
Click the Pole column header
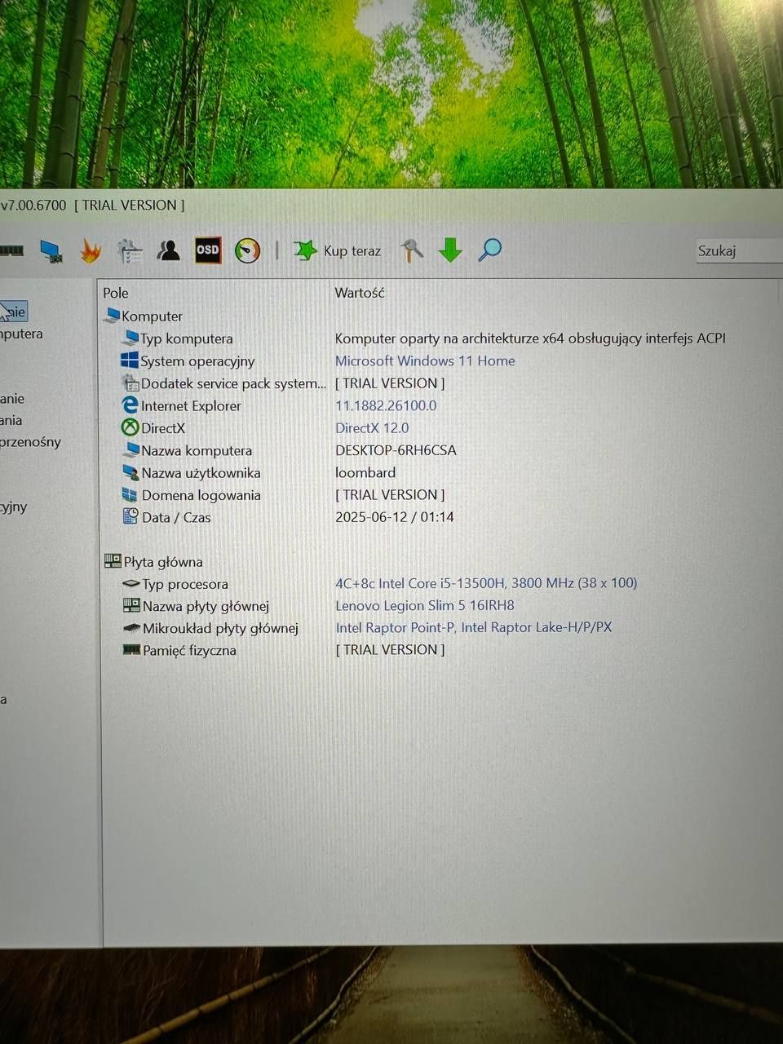pyautogui.click(x=116, y=292)
